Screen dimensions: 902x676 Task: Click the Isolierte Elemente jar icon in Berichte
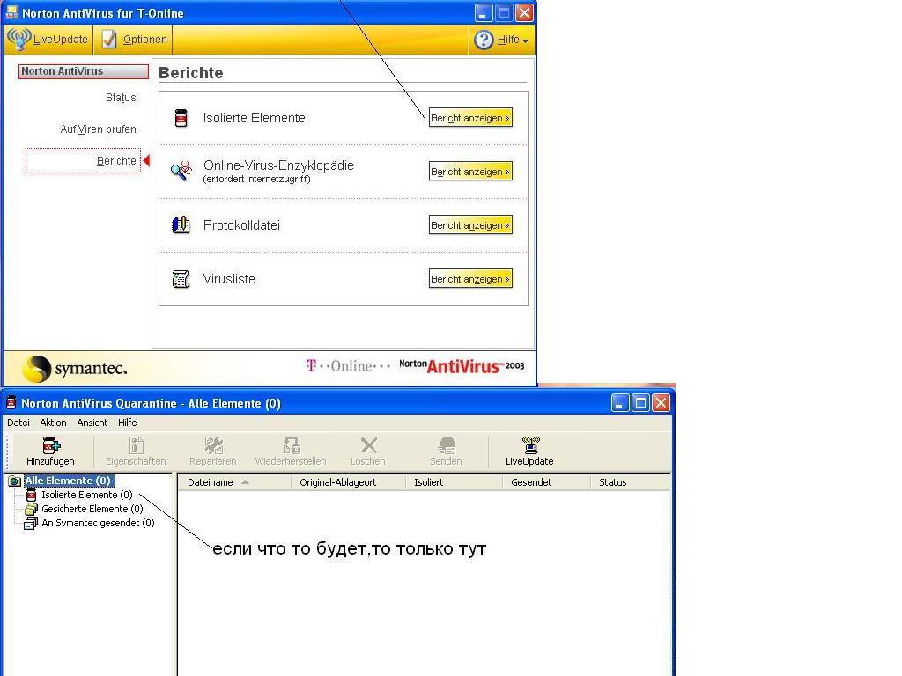pos(181,118)
